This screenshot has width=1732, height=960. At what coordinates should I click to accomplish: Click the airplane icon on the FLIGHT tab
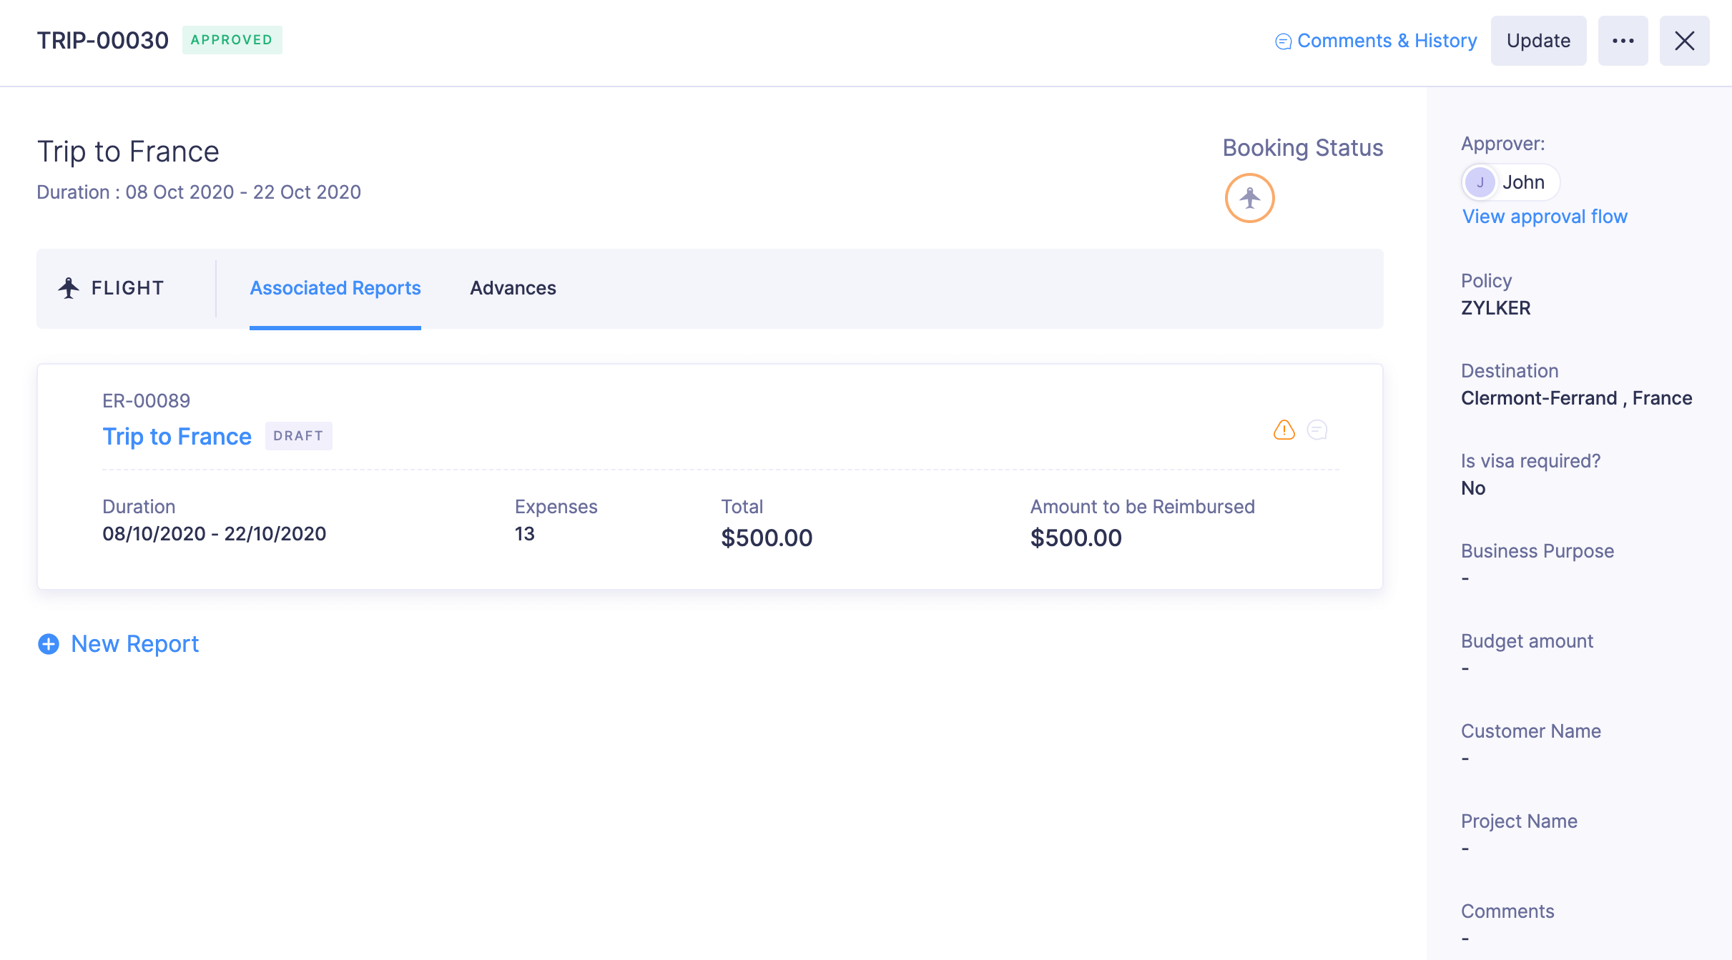tap(68, 287)
